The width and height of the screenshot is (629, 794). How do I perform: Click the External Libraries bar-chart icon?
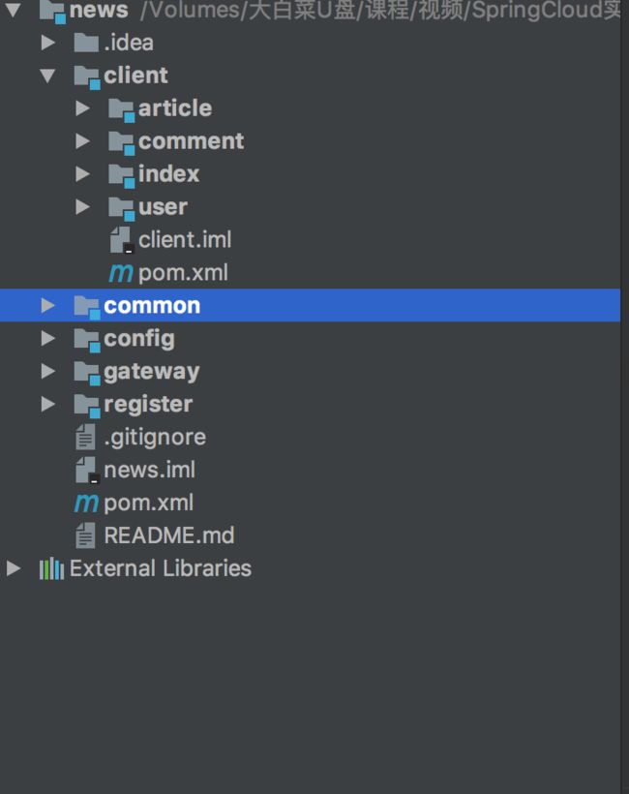tap(51, 568)
